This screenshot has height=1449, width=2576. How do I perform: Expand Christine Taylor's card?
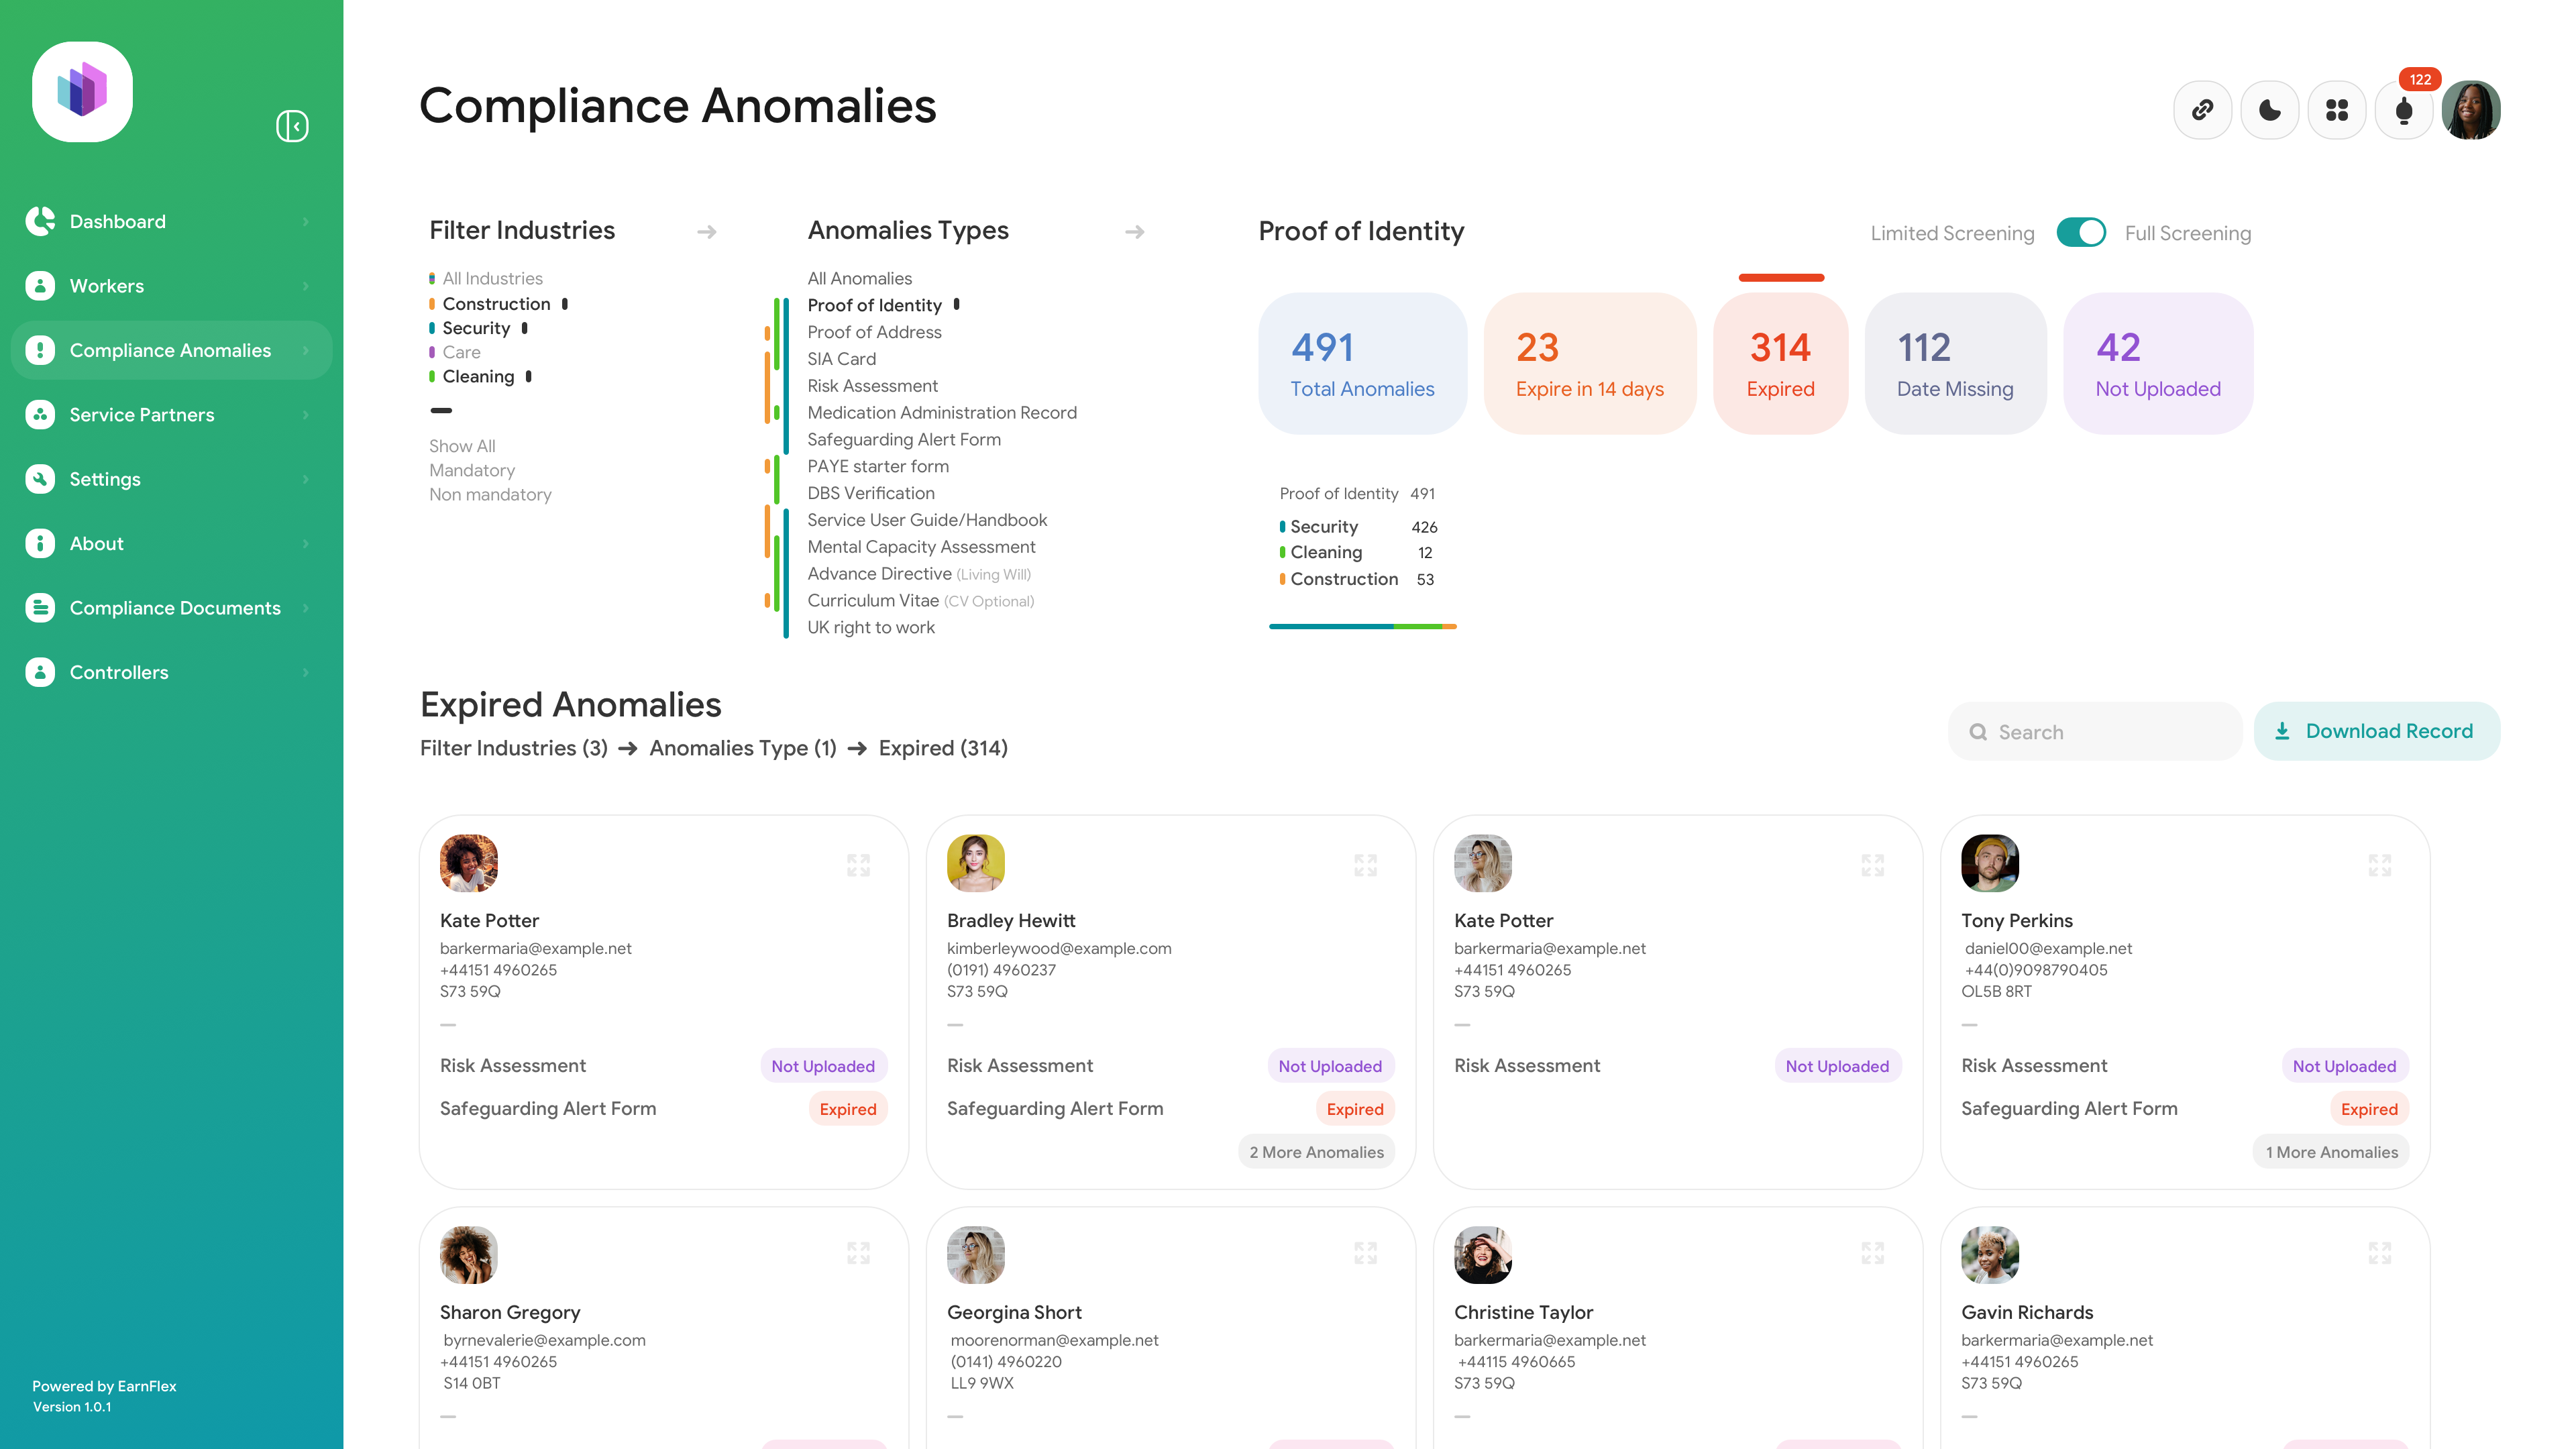pyautogui.click(x=1873, y=1253)
